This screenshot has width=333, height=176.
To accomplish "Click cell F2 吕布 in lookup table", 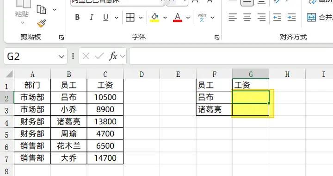I will point(214,97).
